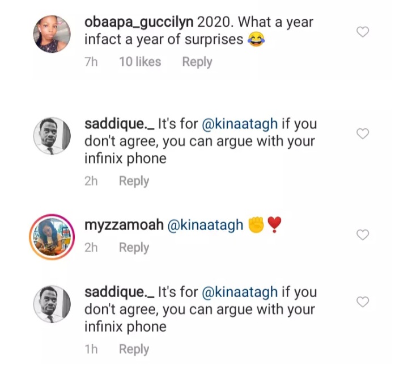This screenshot has width=408, height=376.
Task: View the 10 likes on obaapa_guccilyn's comment
Action: pyautogui.click(x=139, y=62)
